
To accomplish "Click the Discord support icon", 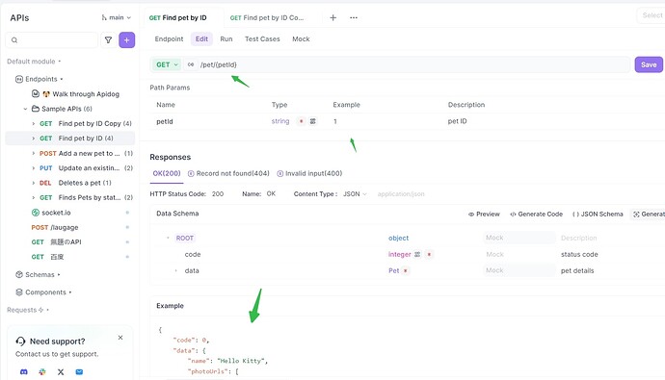I will point(24,372).
